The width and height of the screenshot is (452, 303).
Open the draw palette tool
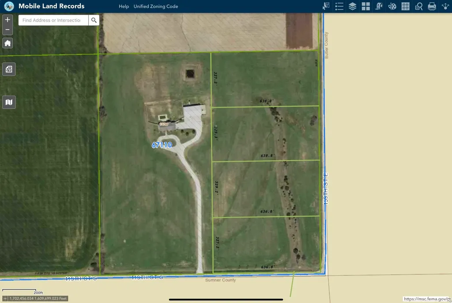392,6
